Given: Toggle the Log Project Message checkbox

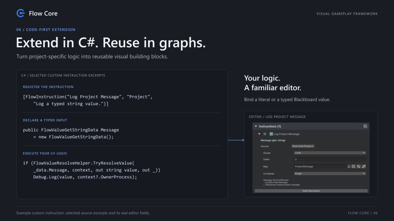Looking at the screenshot, I should point(271,134).
